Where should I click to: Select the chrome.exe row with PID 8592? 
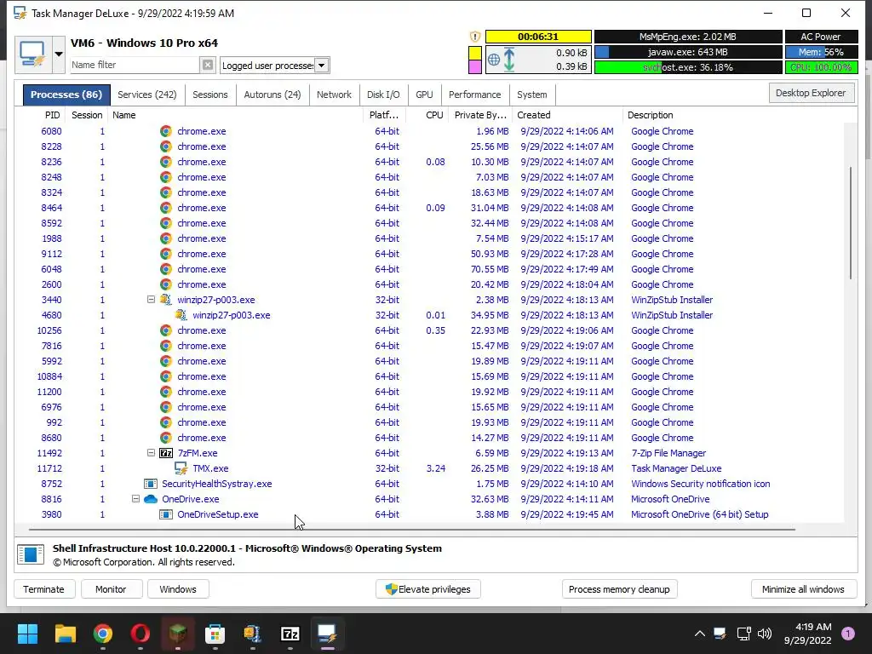pos(428,223)
